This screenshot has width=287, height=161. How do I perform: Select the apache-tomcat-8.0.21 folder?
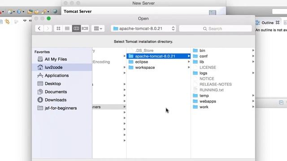point(158,56)
